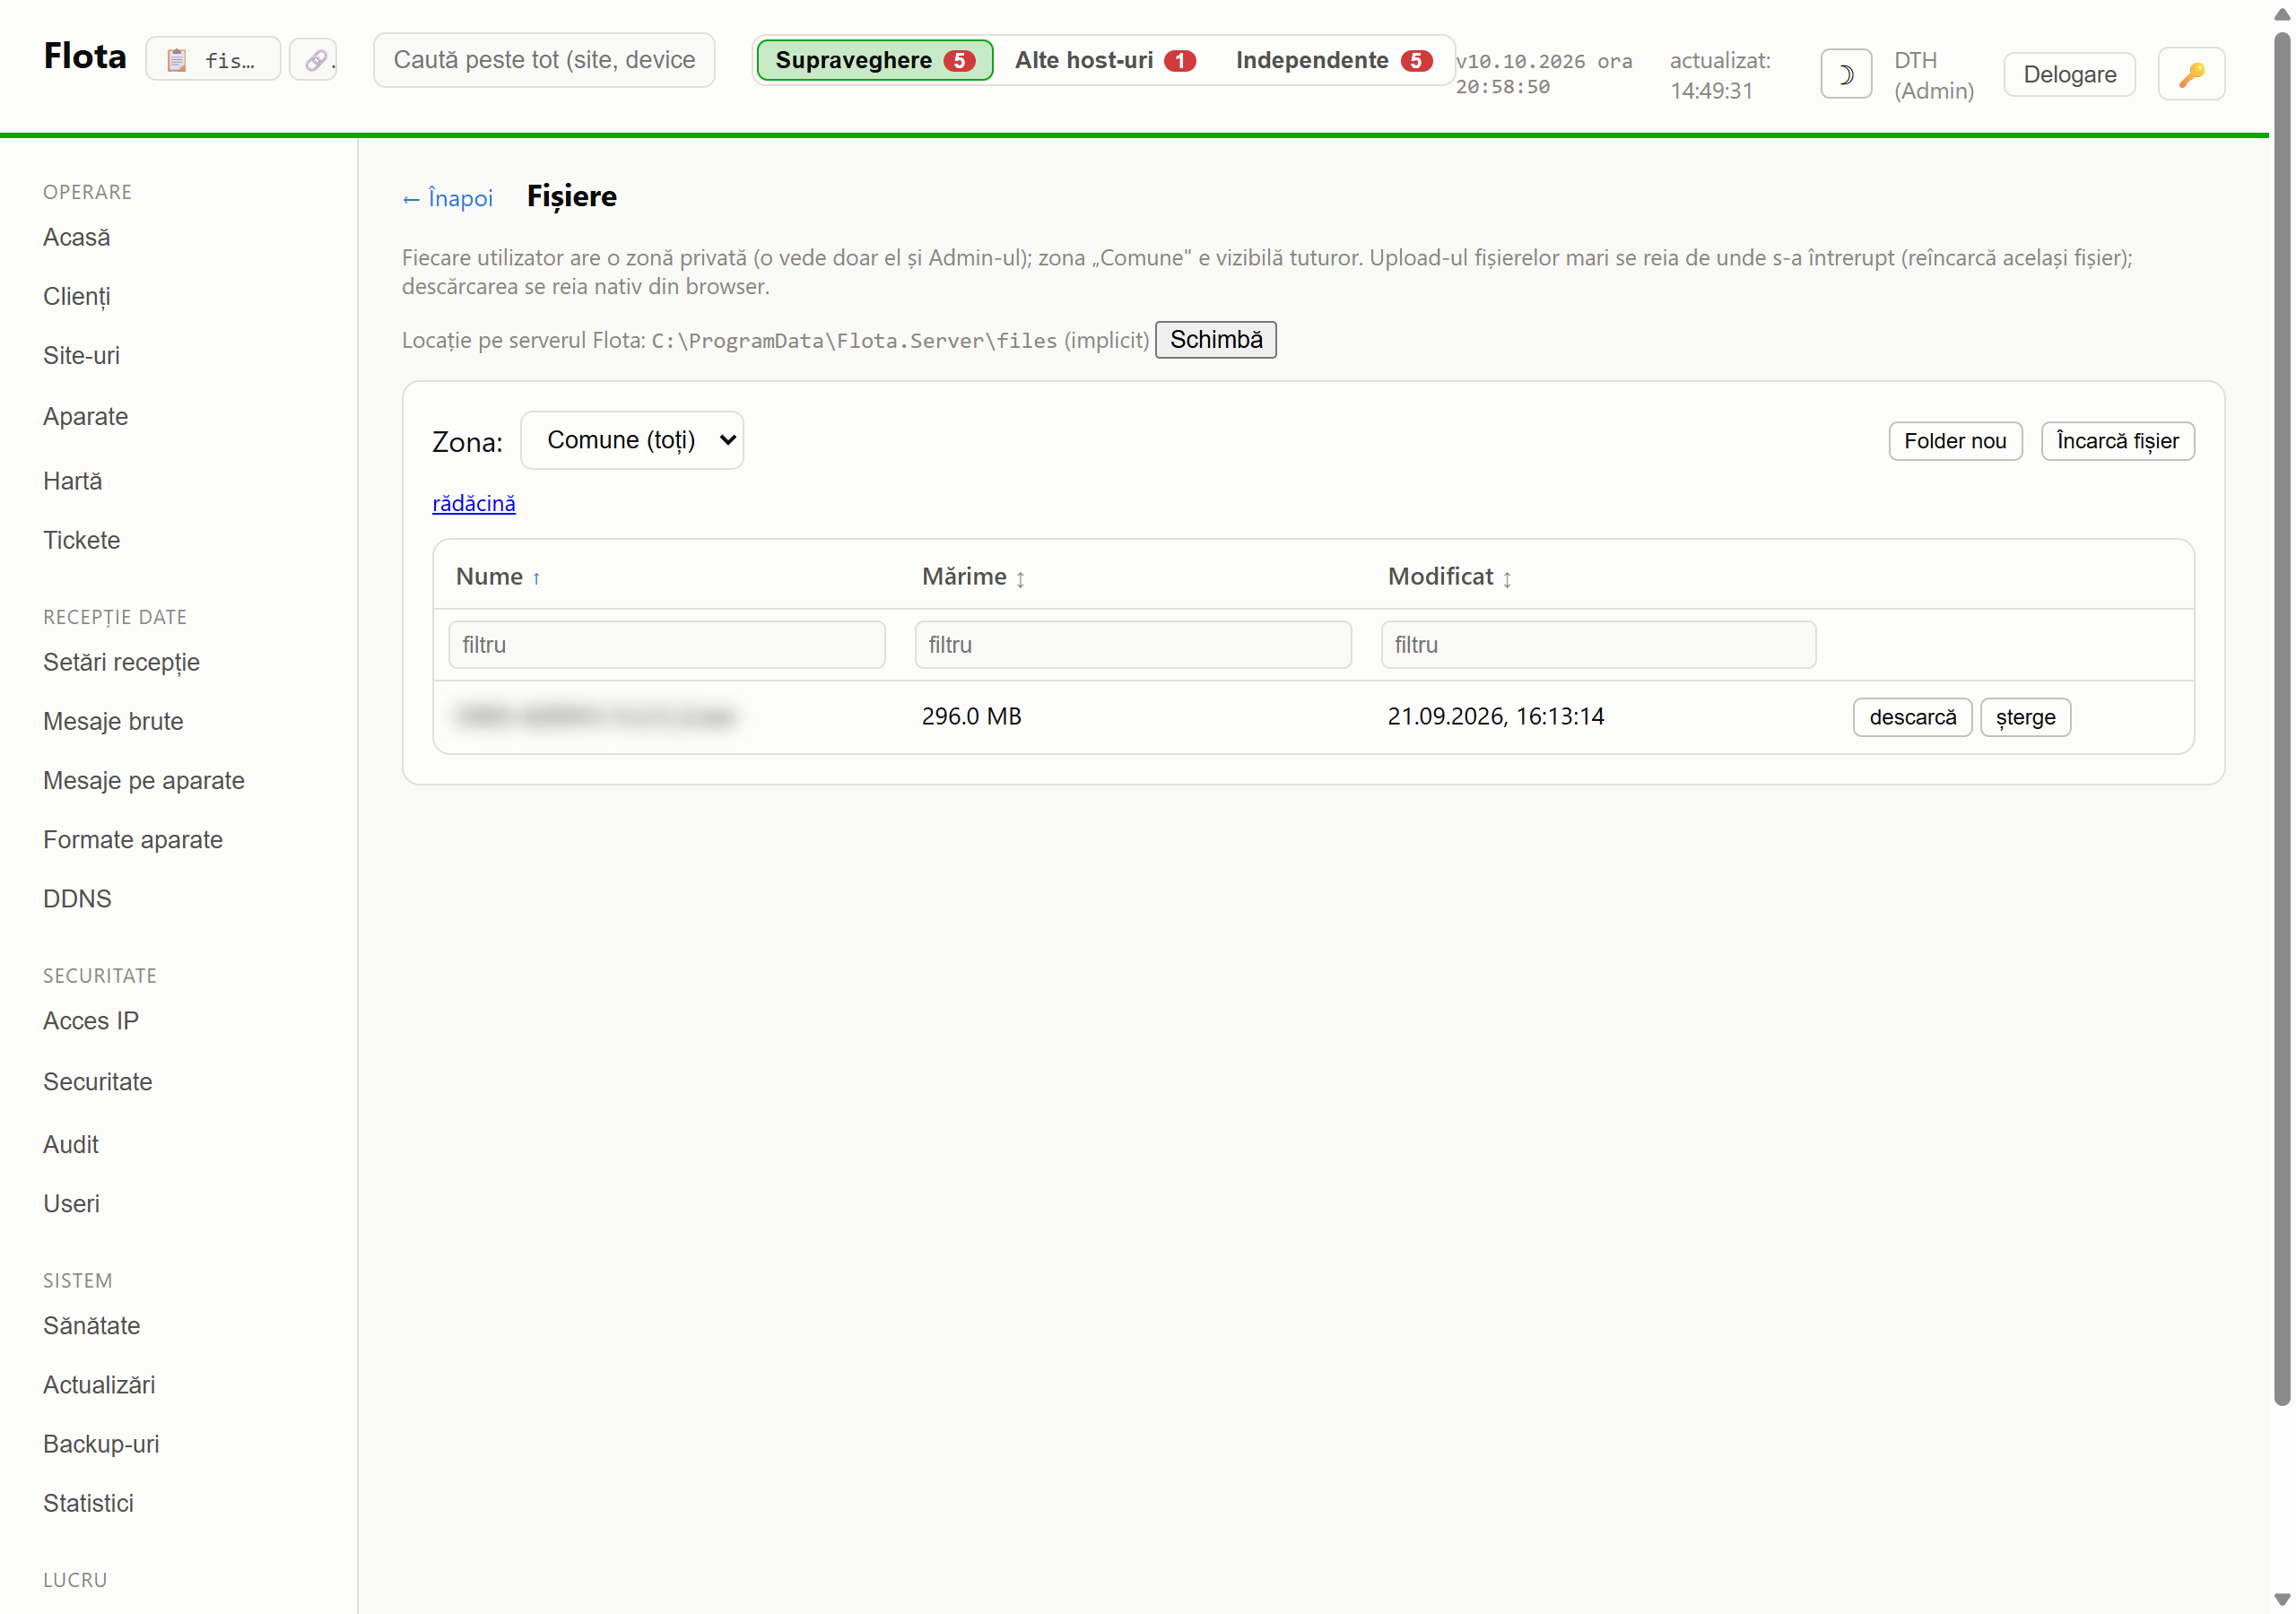Open Site-uri in the sidebar
2296x1614 pixels.
pos(81,356)
